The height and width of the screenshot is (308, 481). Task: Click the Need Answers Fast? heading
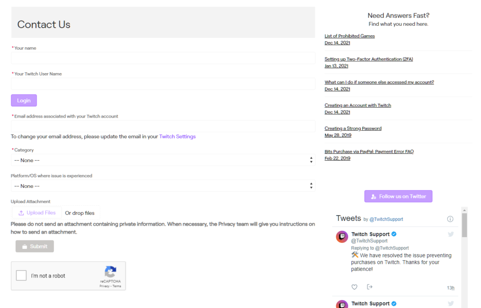click(x=398, y=15)
